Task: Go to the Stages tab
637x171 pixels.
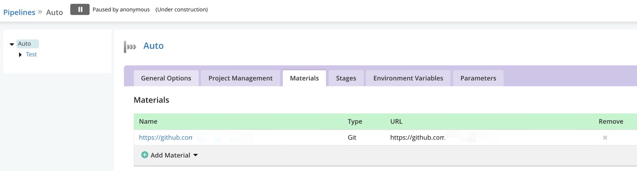Action: click(346, 78)
